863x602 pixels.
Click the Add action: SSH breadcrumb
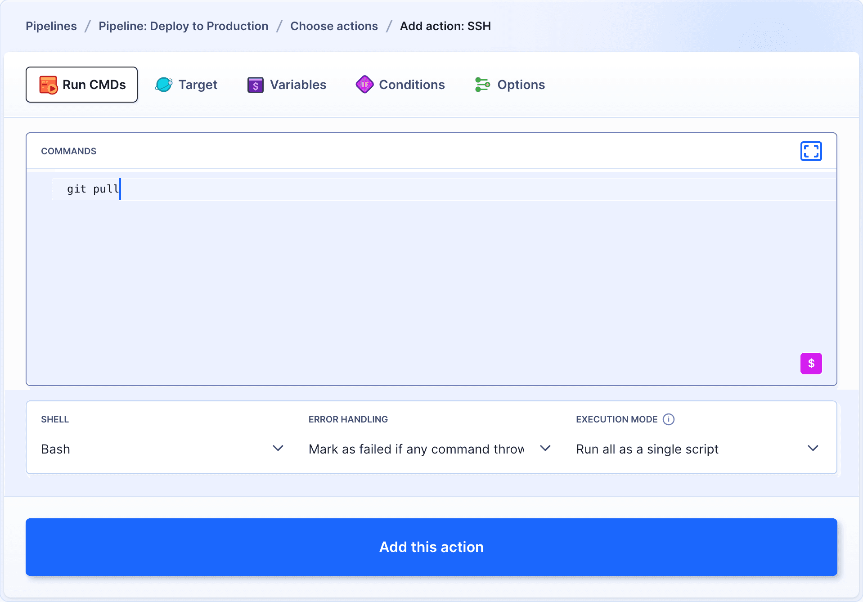point(445,26)
